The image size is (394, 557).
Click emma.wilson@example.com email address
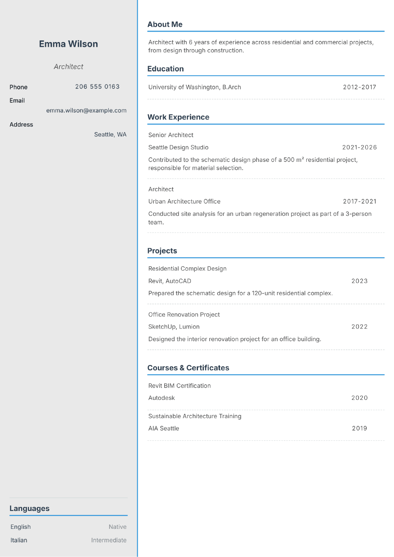tap(86, 111)
